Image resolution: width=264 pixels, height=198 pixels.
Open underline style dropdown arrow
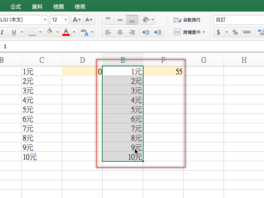[22, 32]
